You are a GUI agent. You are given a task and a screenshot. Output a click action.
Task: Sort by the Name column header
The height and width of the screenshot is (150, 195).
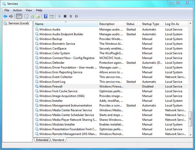click(66, 24)
